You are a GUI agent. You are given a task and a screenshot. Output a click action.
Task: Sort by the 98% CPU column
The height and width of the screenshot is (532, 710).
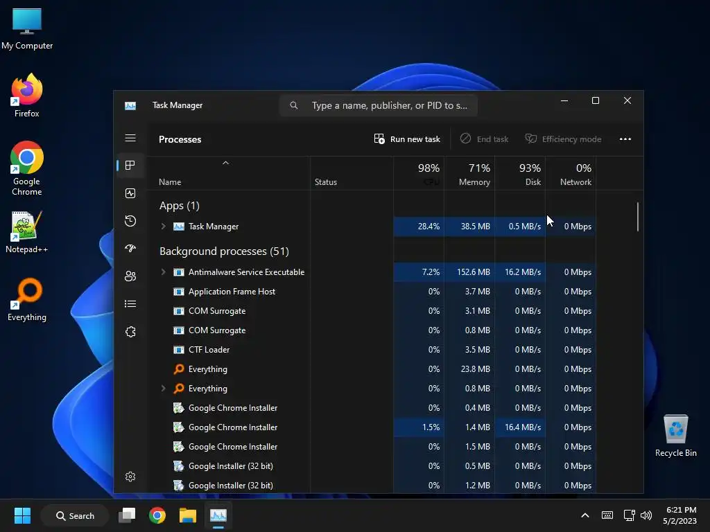coord(419,174)
